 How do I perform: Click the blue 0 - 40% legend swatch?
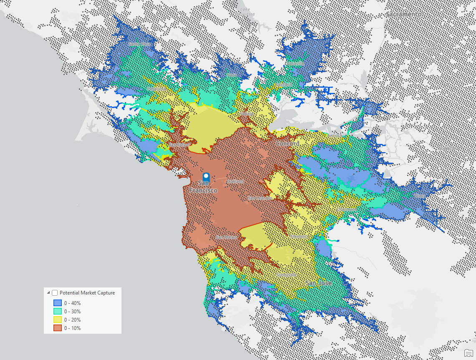tap(58, 303)
